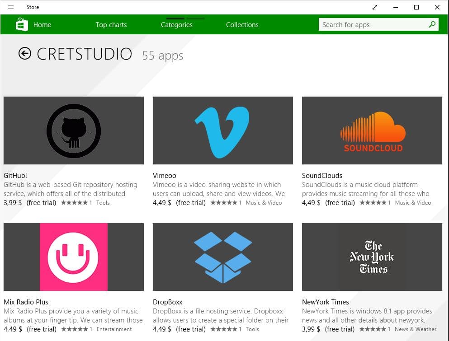Click the DropBoxx app title text

168,302
